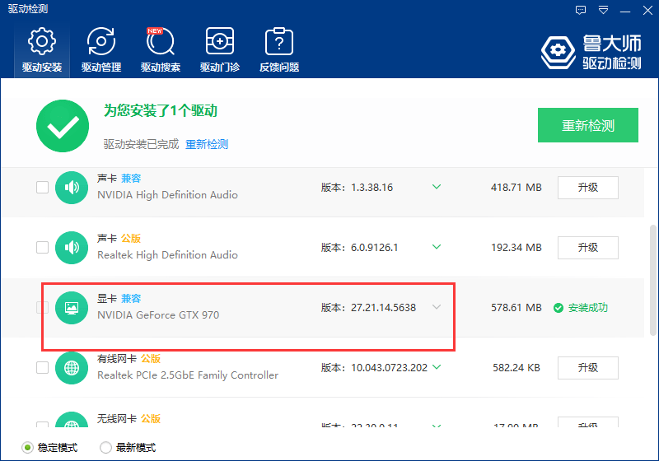
Task: Click the 兼容 tag on 显卡 row
Action: [x=131, y=299]
